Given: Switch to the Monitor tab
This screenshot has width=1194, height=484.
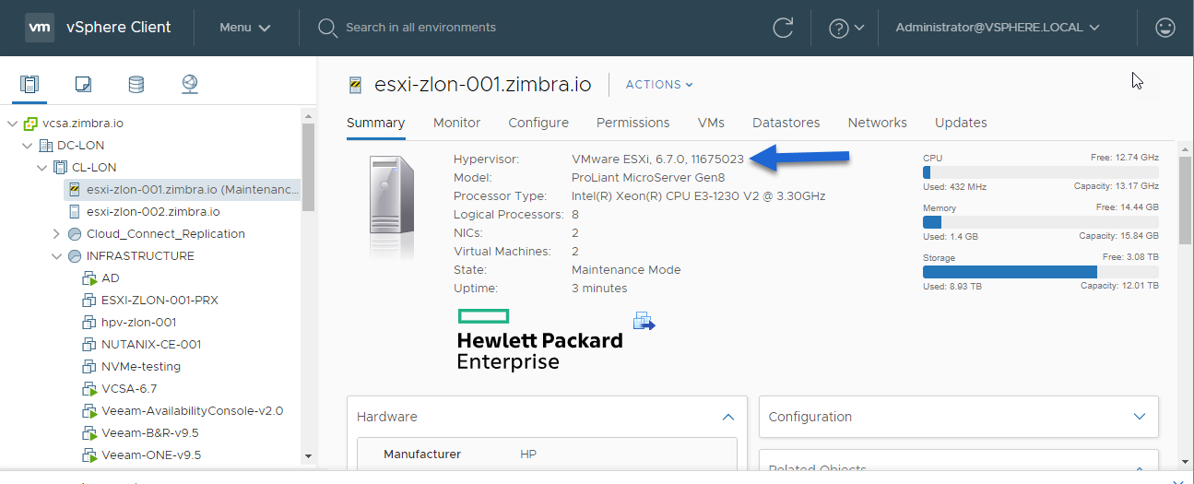Looking at the screenshot, I should tap(457, 123).
